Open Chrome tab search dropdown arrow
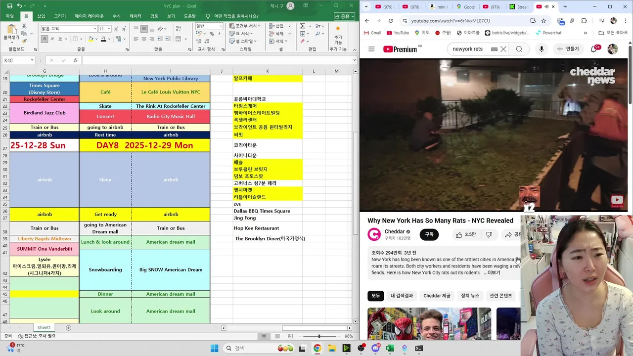 tap(366, 7)
